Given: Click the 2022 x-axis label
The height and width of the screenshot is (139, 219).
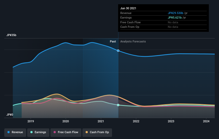Looking at the screenshot, I should 136,121.
